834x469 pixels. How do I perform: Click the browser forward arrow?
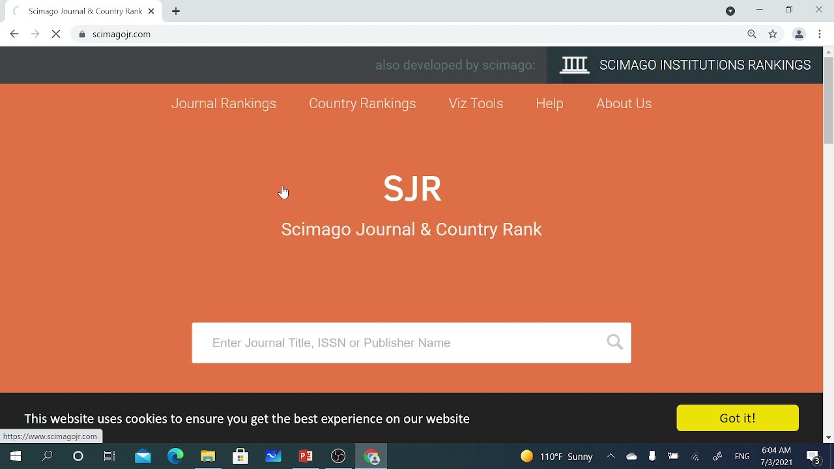pos(35,34)
